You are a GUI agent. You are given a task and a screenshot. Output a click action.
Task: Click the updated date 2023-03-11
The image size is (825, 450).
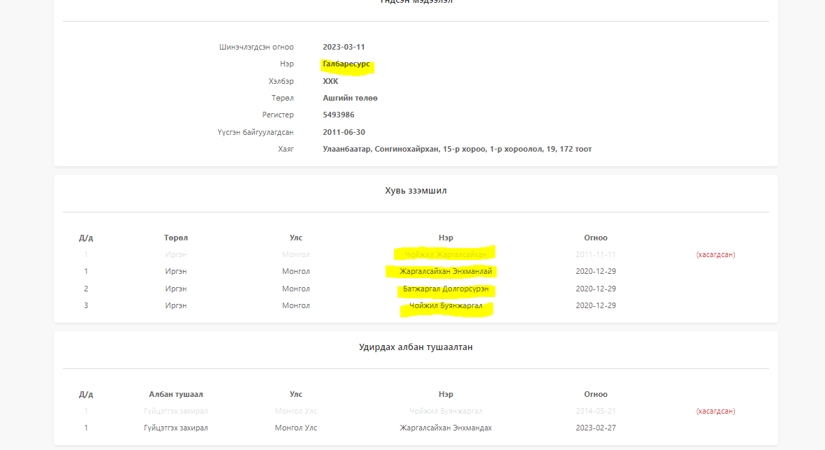pos(344,48)
